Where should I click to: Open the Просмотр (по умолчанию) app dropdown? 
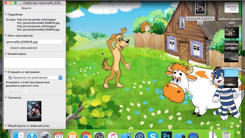click(x=34, y=77)
